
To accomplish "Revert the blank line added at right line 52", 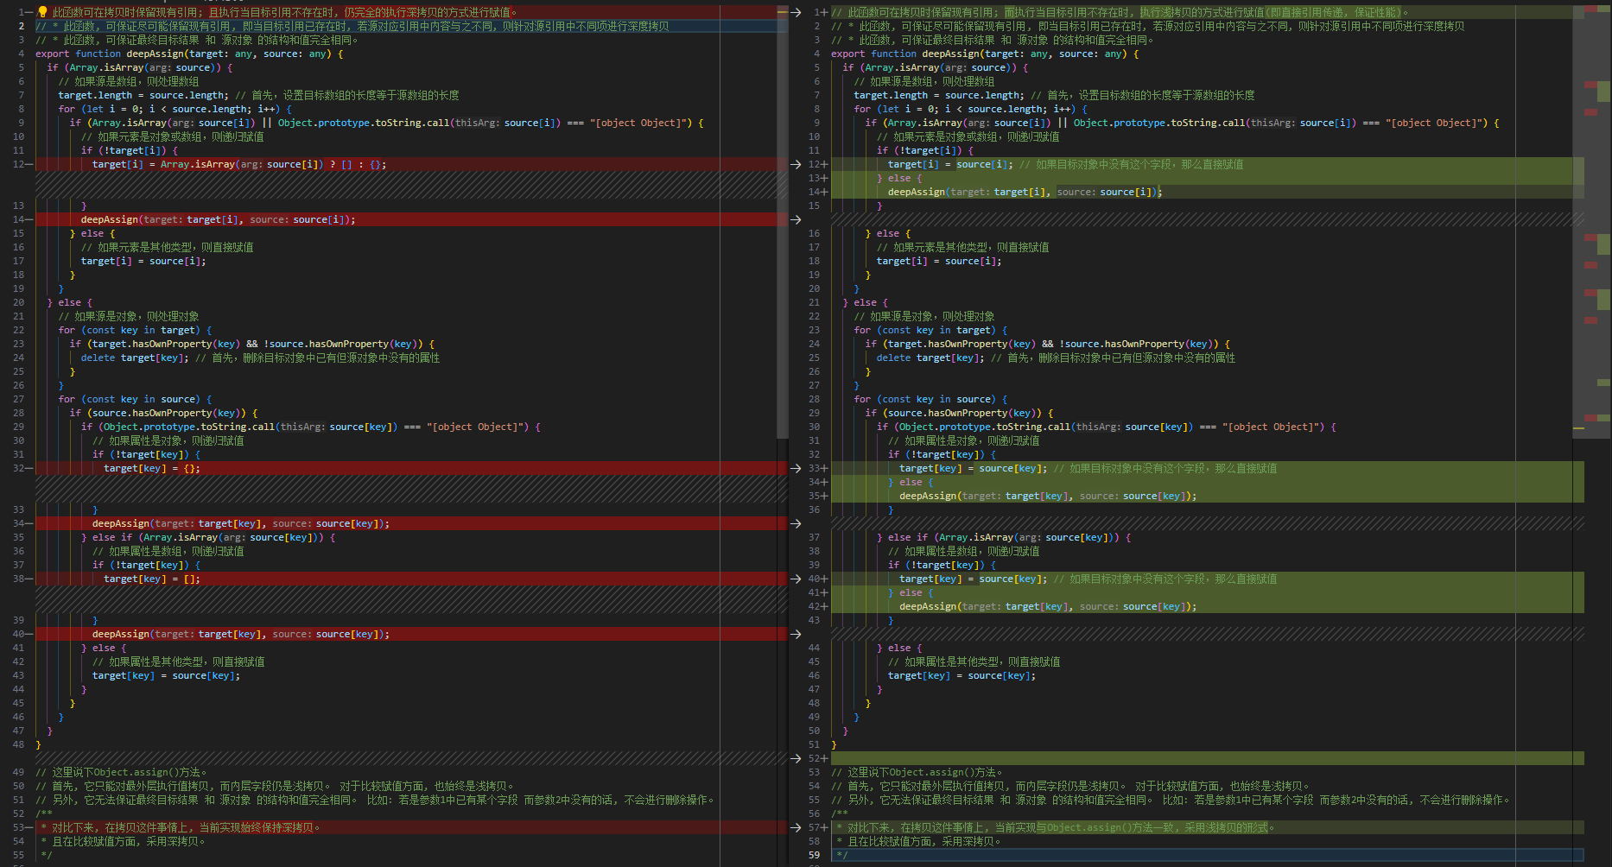I will pyautogui.click(x=796, y=758).
